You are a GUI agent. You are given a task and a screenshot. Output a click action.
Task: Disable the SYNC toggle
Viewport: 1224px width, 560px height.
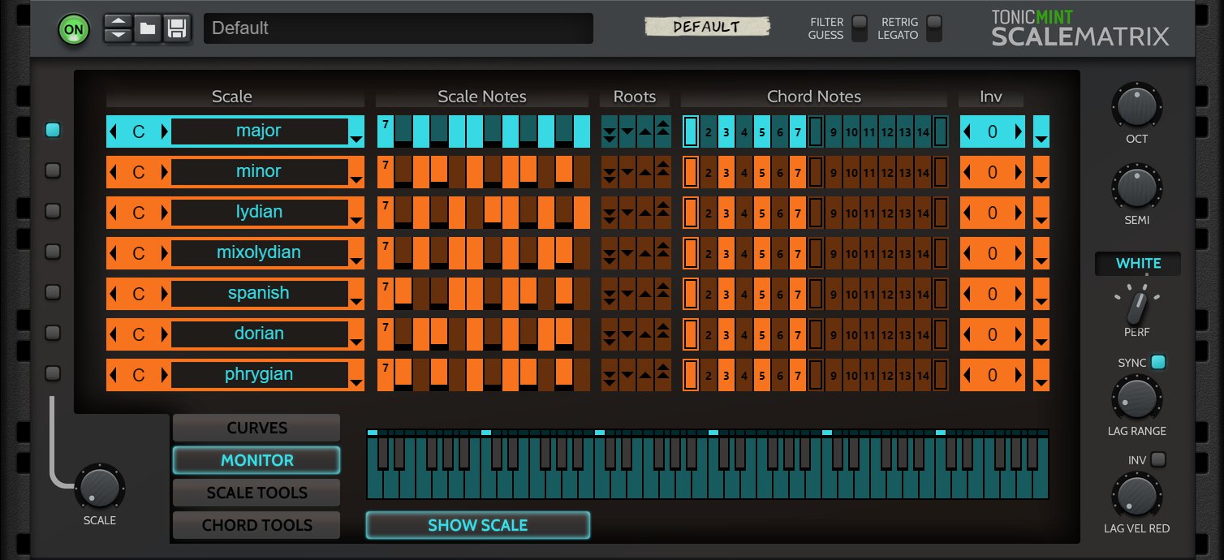[1158, 362]
